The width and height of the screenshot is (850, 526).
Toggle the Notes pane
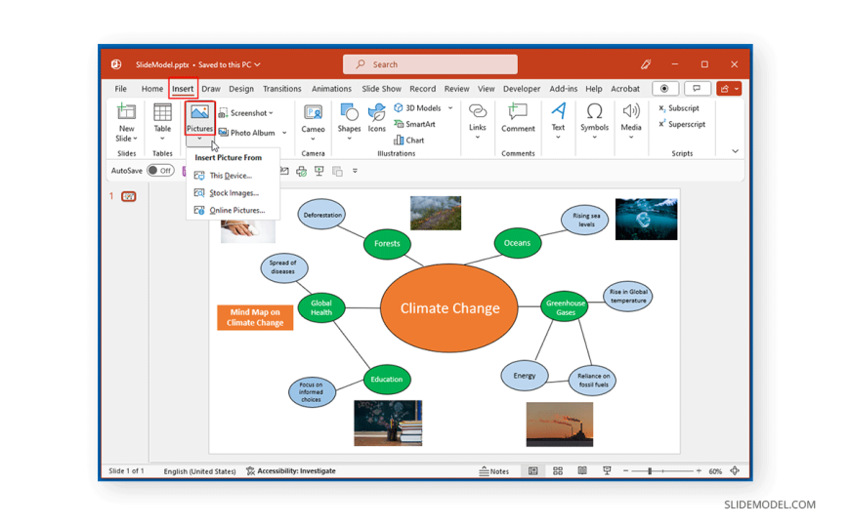493,471
